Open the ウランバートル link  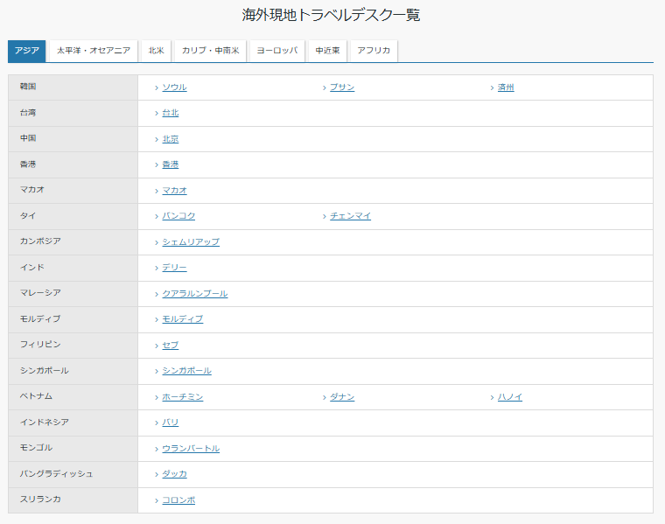191,449
